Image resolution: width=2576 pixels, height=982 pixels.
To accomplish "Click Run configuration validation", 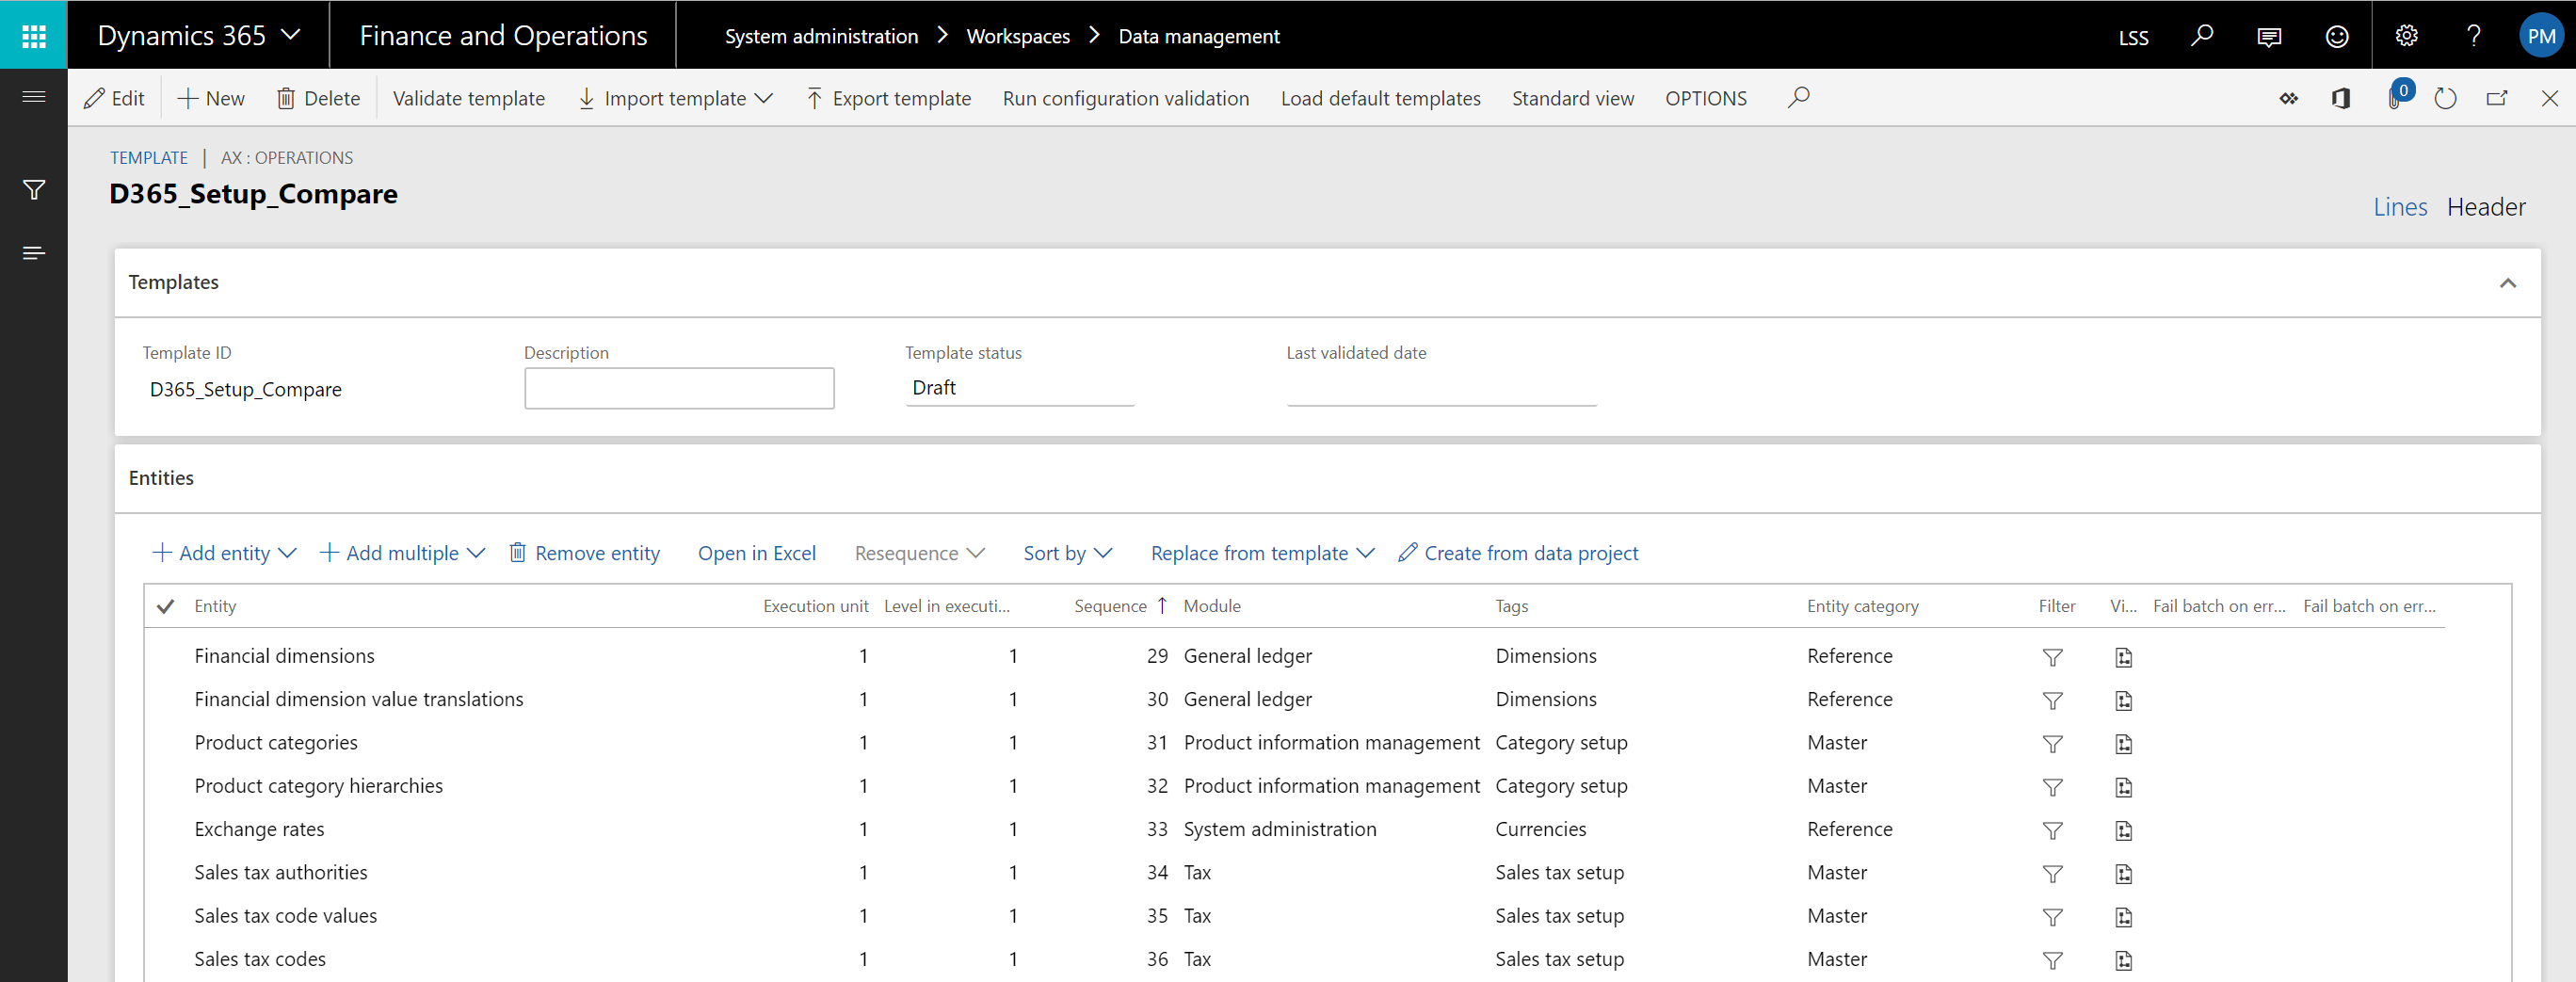I will click(x=1125, y=98).
